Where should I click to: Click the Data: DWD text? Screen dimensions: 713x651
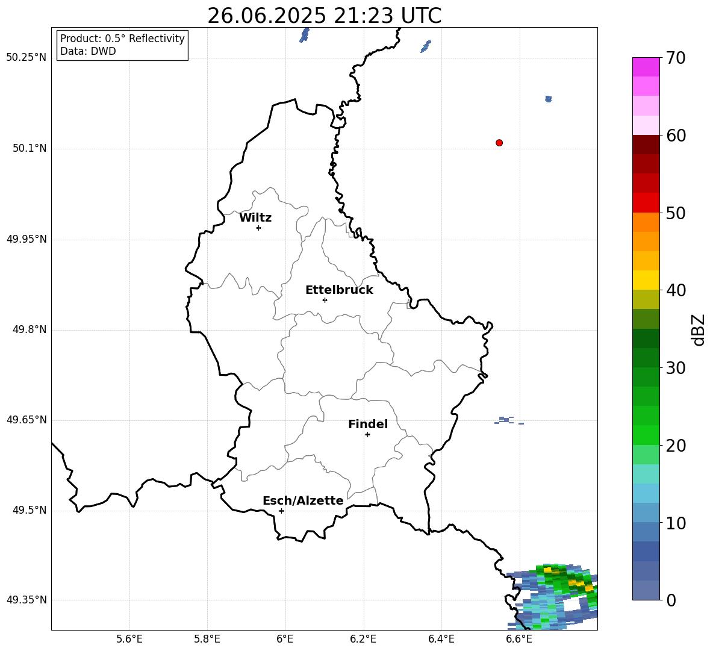[x=88, y=51]
